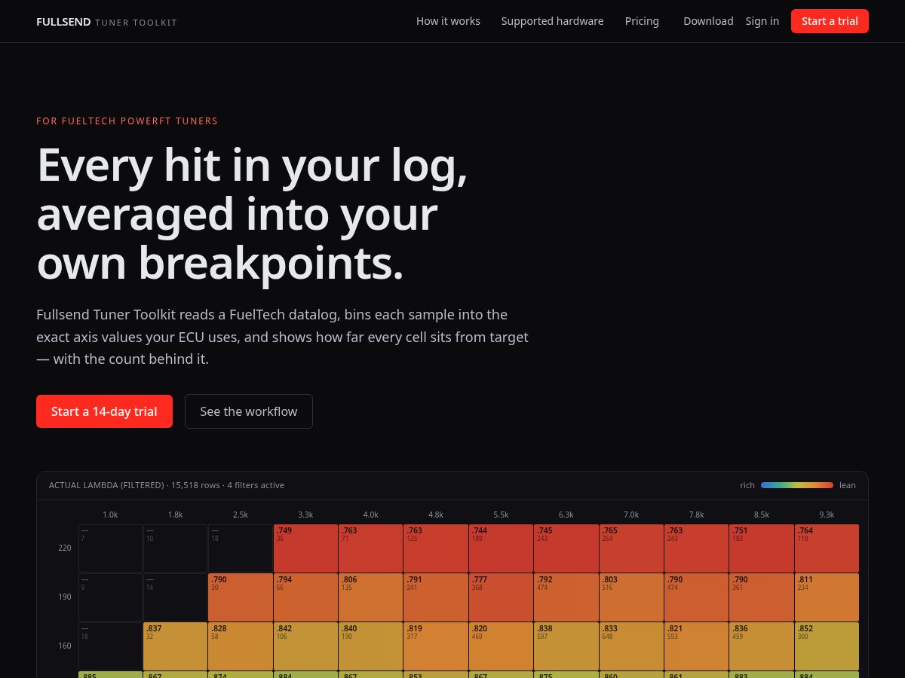905x678 pixels.
Task: Click the 190 row label
Action: [x=65, y=597]
